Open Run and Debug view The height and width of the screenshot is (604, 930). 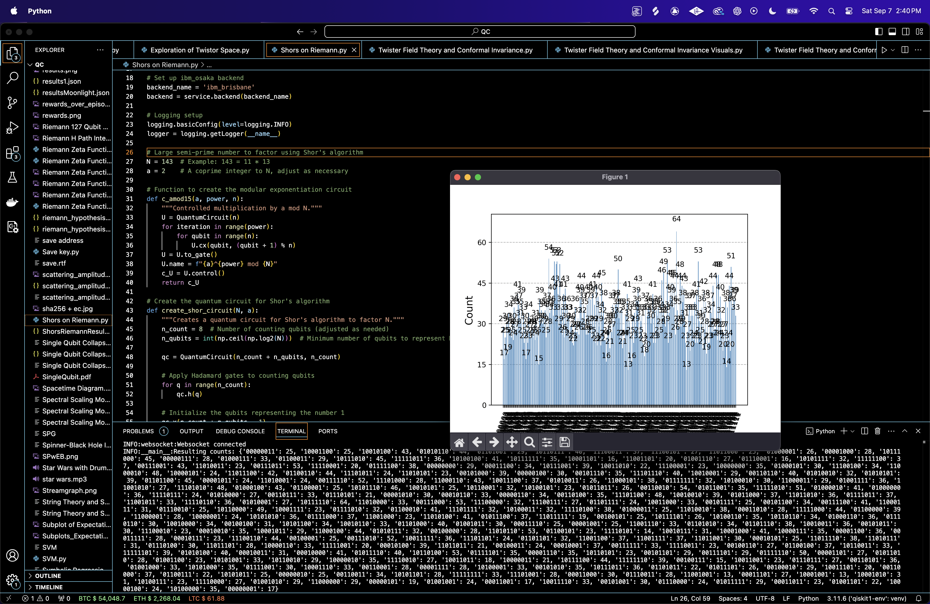[12, 128]
